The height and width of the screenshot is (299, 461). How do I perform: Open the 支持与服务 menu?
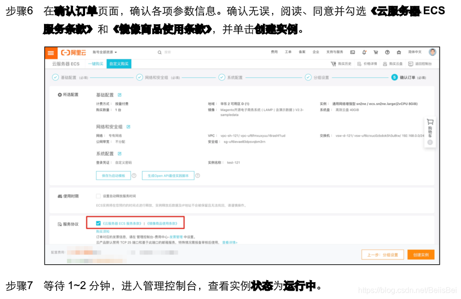point(334,52)
